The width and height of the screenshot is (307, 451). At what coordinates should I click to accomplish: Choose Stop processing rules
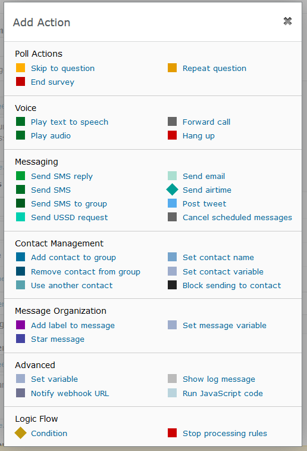225,434
